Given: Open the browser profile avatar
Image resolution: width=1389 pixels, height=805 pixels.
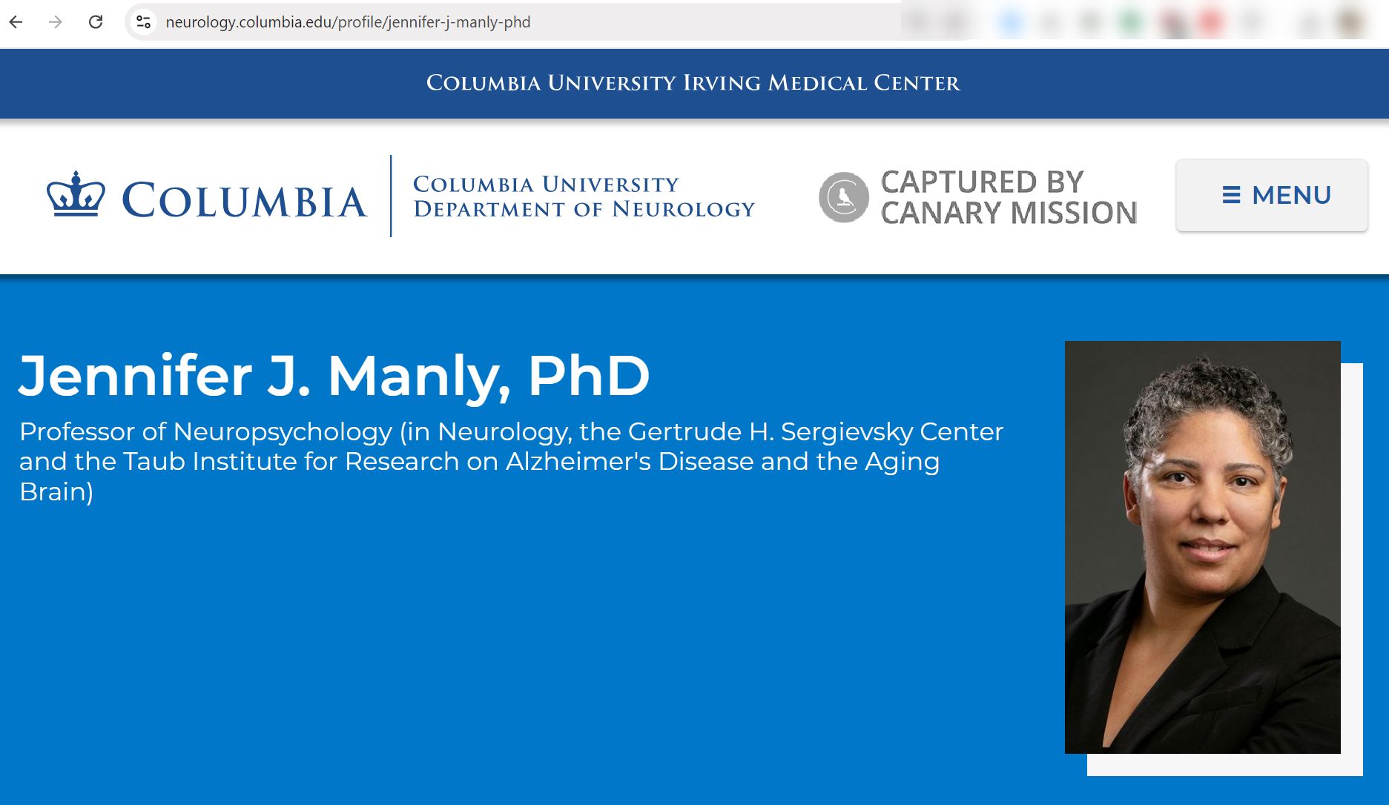Looking at the screenshot, I should pyautogui.click(x=1351, y=22).
